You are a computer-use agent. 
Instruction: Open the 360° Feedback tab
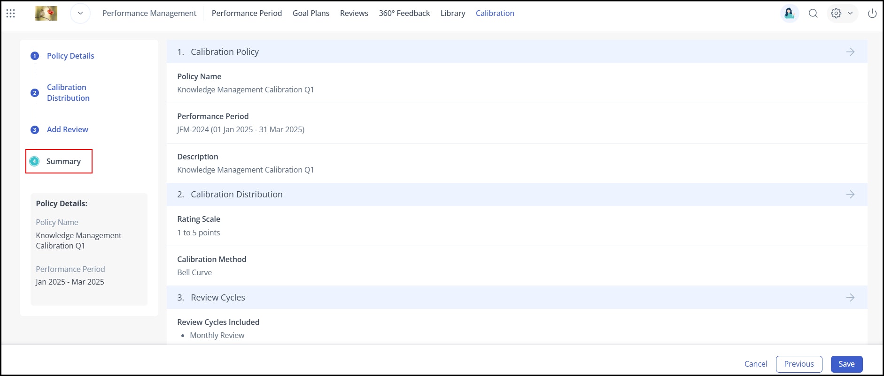coord(404,14)
